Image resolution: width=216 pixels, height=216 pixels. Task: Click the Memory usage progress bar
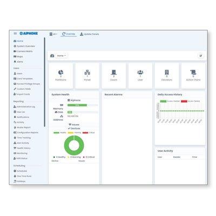click(x=83, y=105)
